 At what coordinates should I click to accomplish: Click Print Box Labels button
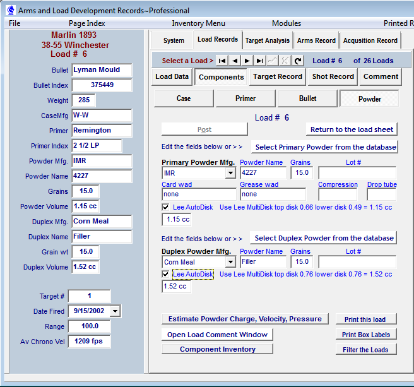(x=366, y=335)
